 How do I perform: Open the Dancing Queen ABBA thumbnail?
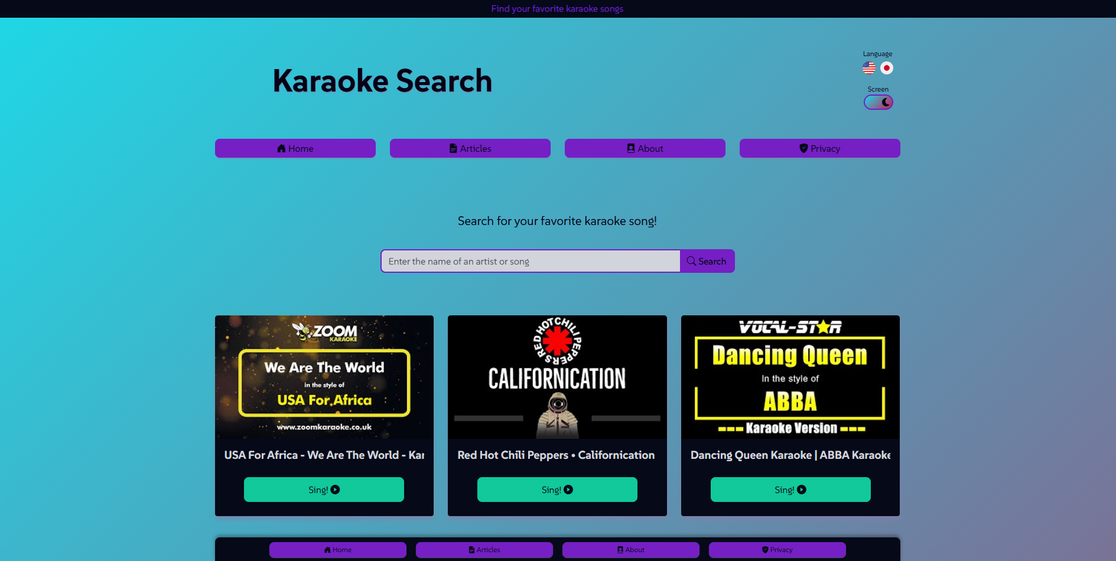pos(790,377)
